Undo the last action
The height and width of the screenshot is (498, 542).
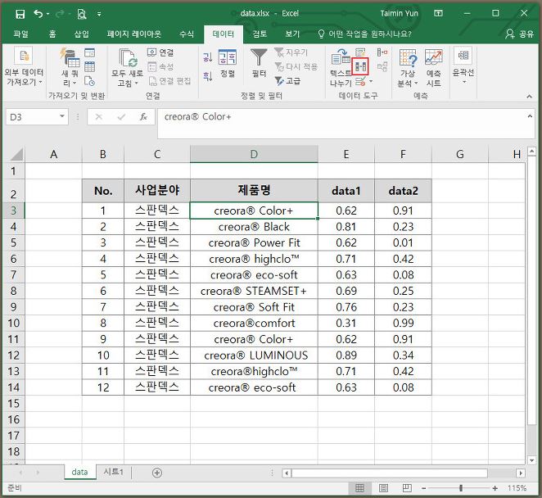click(38, 14)
